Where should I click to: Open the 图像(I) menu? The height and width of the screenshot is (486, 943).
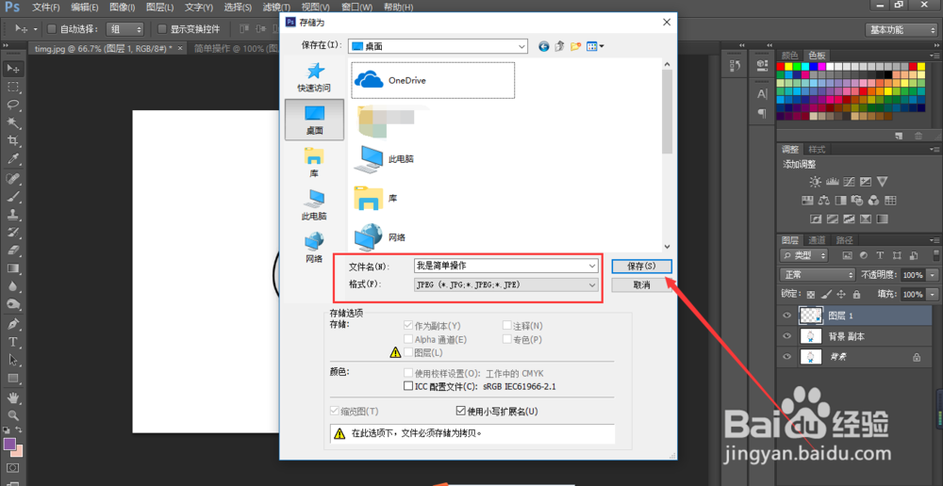pyautogui.click(x=123, y=8)
